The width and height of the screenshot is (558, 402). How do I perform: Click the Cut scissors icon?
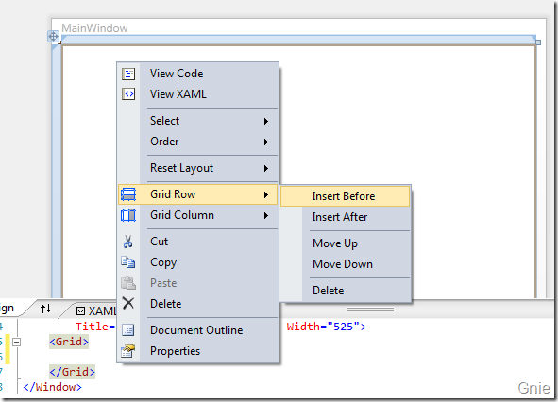[x=128, y=242]
